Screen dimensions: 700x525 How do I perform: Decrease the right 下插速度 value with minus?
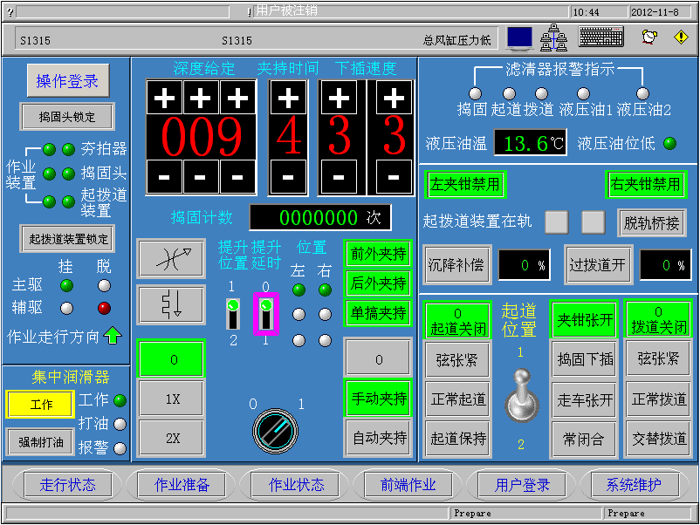point(395,176)
